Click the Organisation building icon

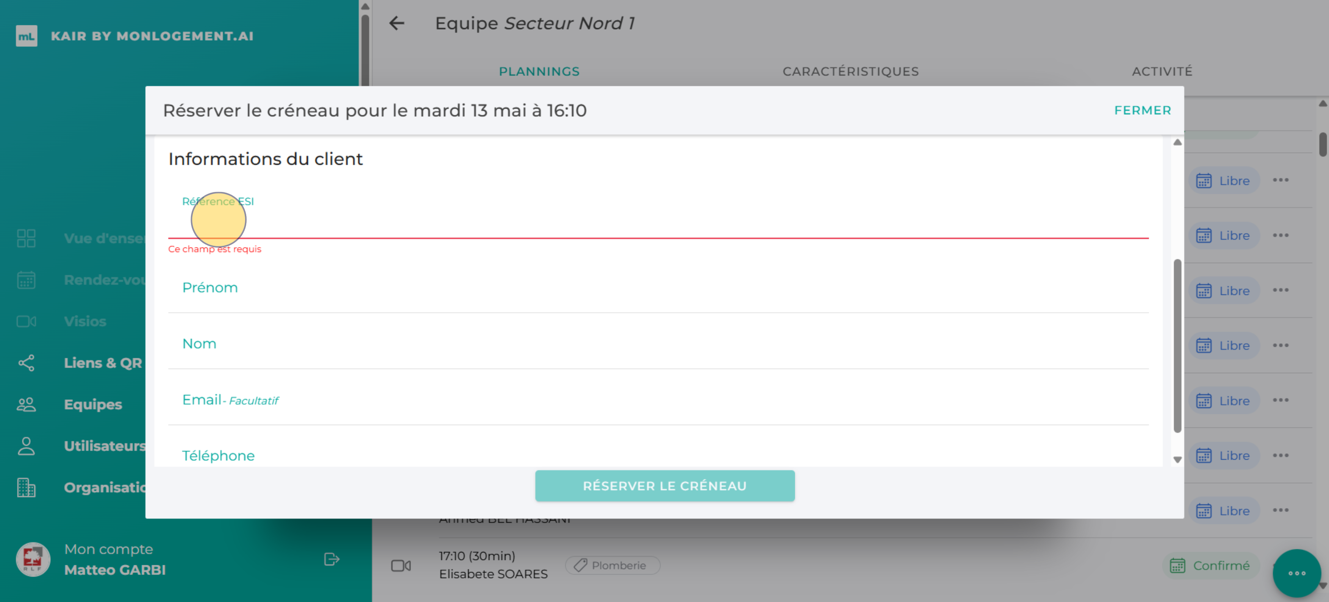tap(26, 487)
